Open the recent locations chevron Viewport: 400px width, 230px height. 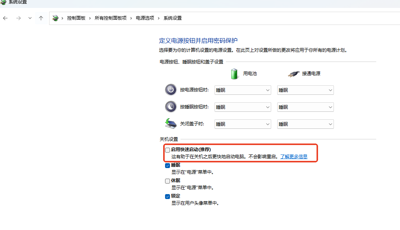pyautogui.click(x=30, y=18)
